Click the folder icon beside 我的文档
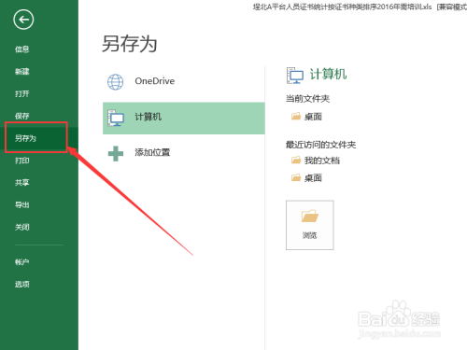The width and height of the screenshot is (467, 350). coord(296,161)
